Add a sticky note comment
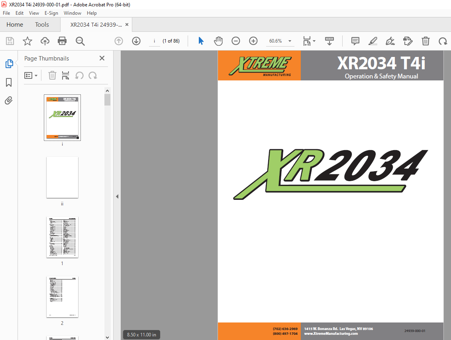 click(355, 41)
